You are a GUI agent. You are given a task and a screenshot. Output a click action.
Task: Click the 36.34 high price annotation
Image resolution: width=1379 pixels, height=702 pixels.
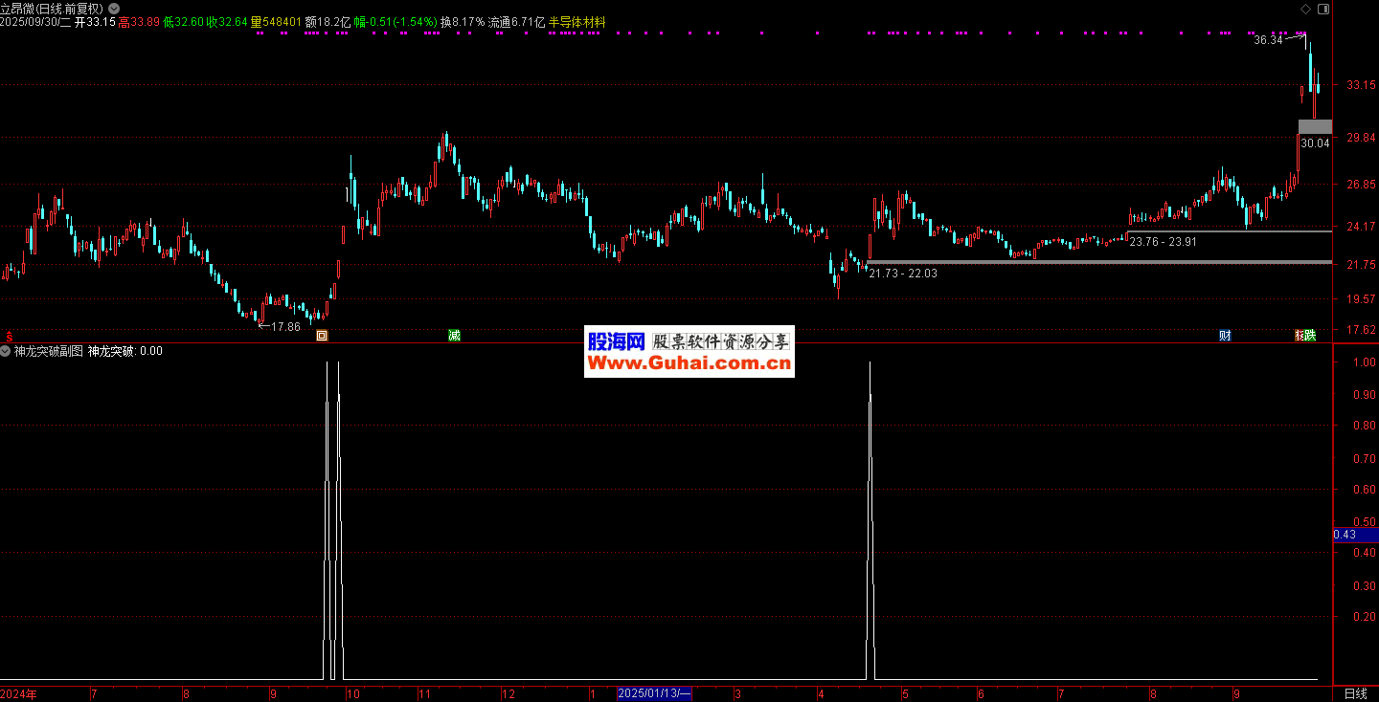(1267, 40)
